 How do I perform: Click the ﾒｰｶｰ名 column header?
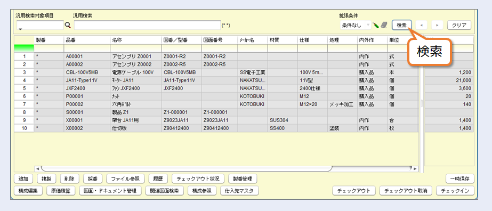coord(253,40)
